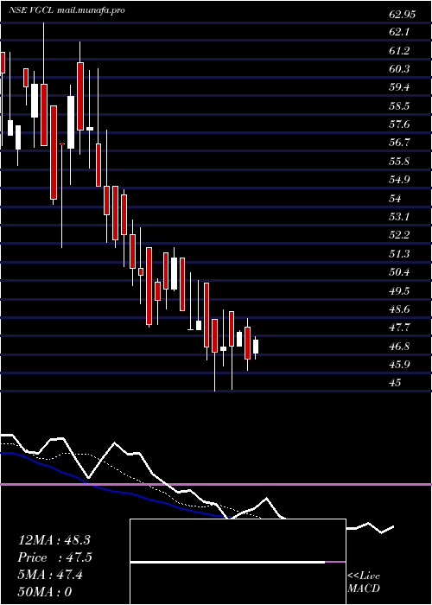Click the 59.4 price axis label
Screen dimensions: 432x605
(399, 87)
